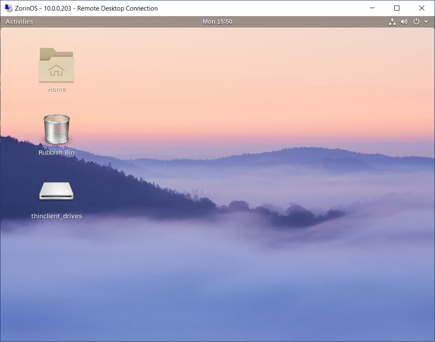This screenshot has width=435, height=342.
Task: Click the volume speaker icon
Action: (x=404, y=22)
